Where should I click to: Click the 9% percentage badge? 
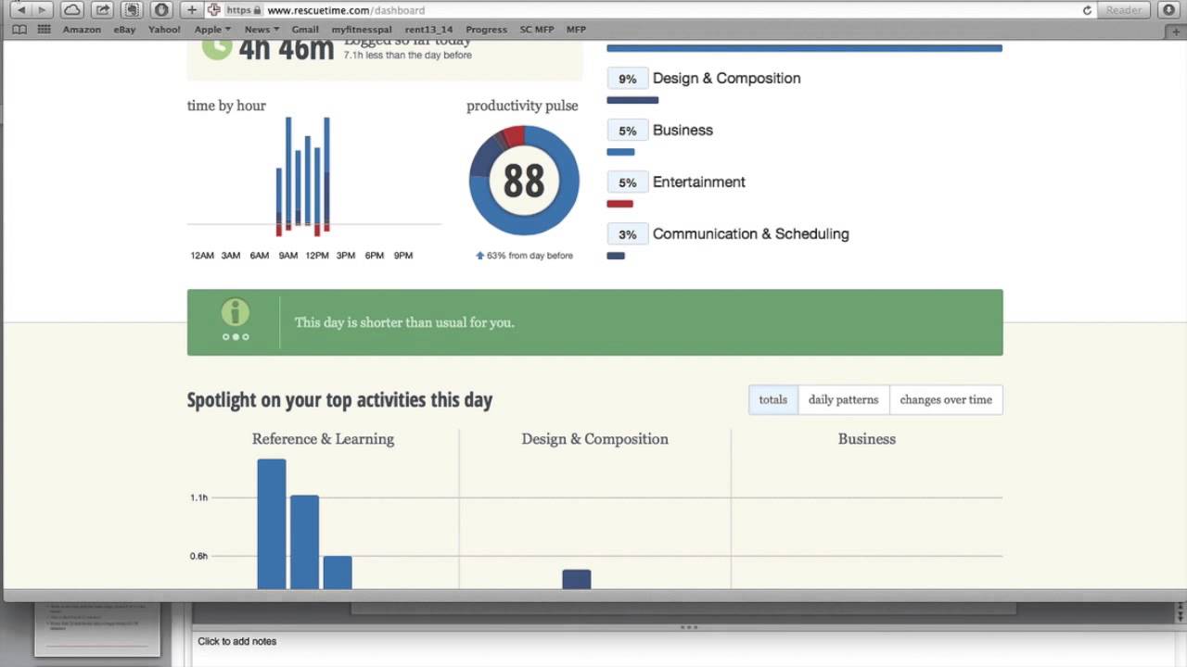point(628,79)
